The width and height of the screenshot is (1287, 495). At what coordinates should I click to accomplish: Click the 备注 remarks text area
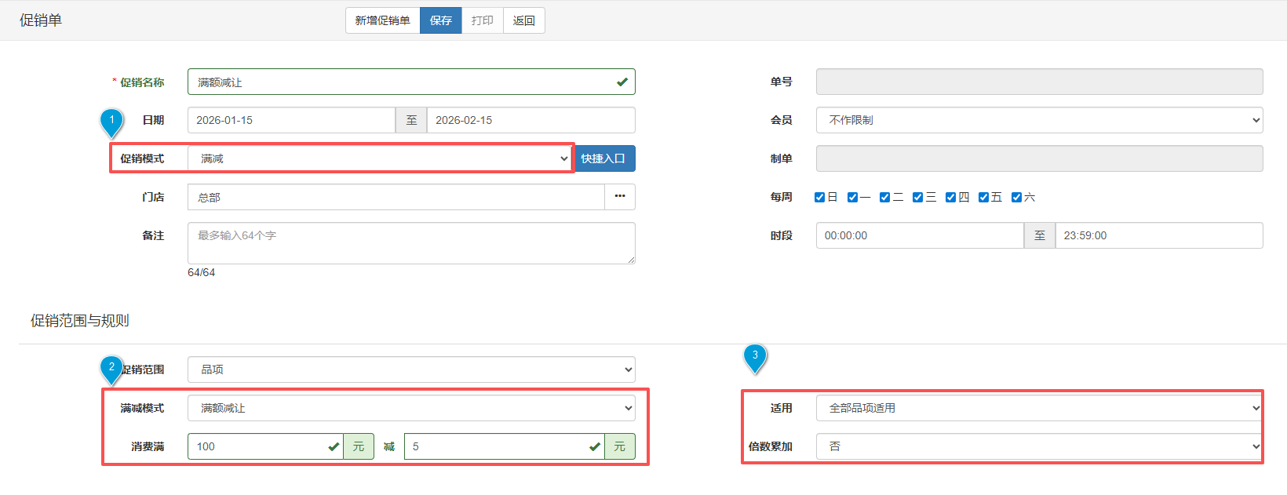[x=411, y=243]
